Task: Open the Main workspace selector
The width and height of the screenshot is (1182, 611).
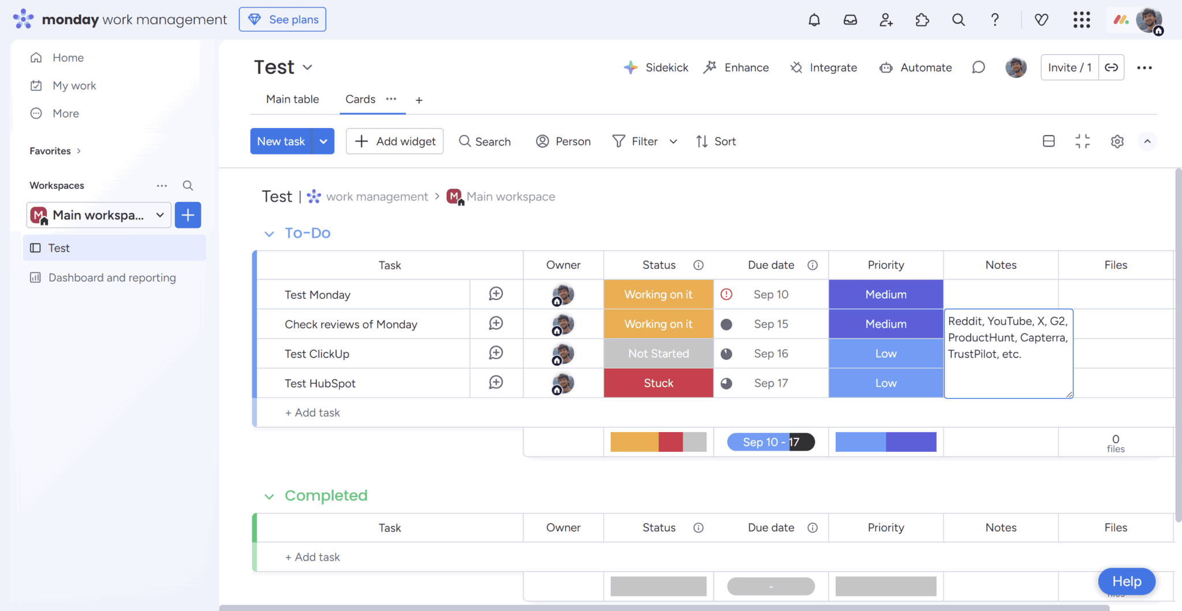Action: (x=99, y=215)
